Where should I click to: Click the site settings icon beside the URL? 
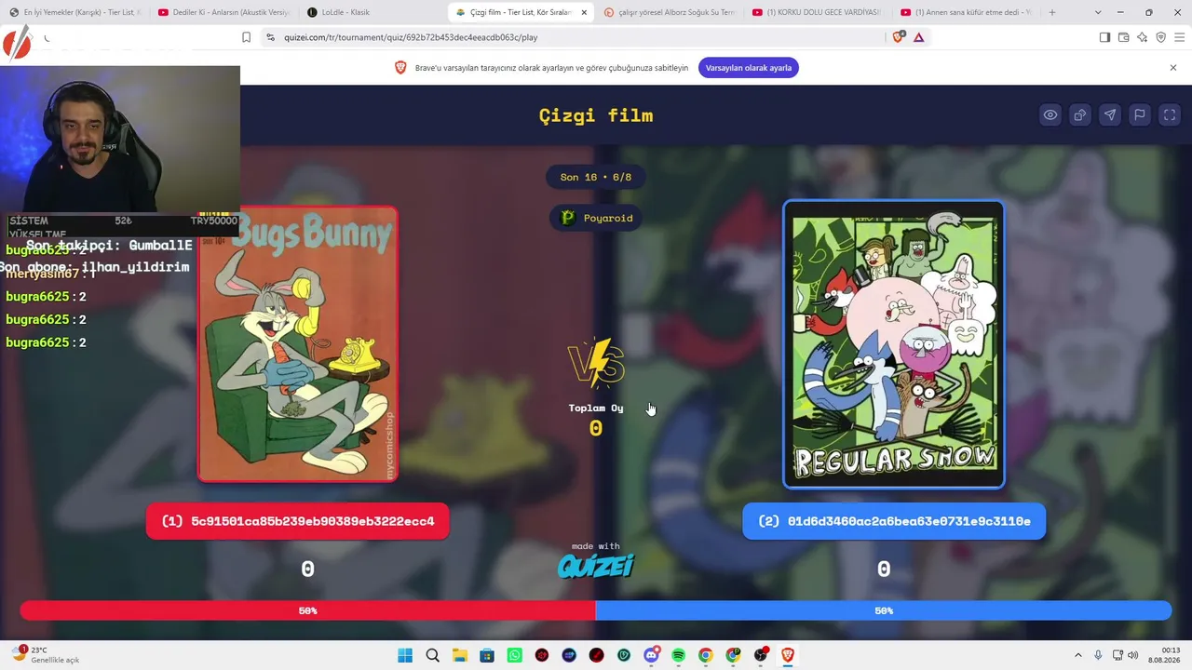coord(270,37)
